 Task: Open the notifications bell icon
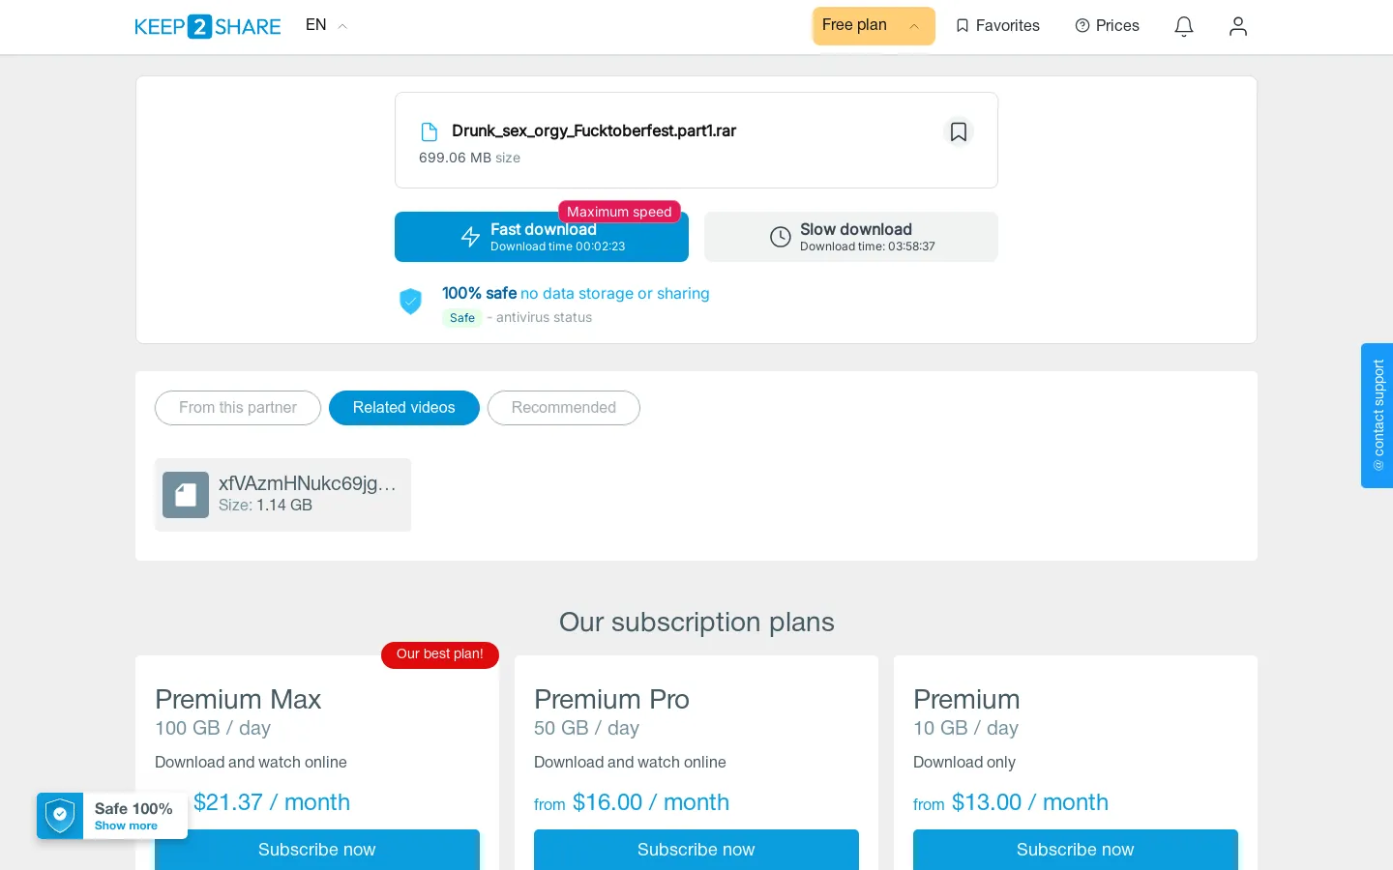click(1184, 26)
